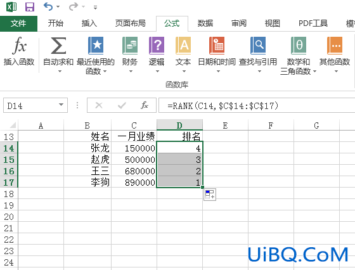The height and width of the screenshot is (270, 355).
Task: Click the fill handle of selected range
Action: pyautogui.click(x=202, y=187)
